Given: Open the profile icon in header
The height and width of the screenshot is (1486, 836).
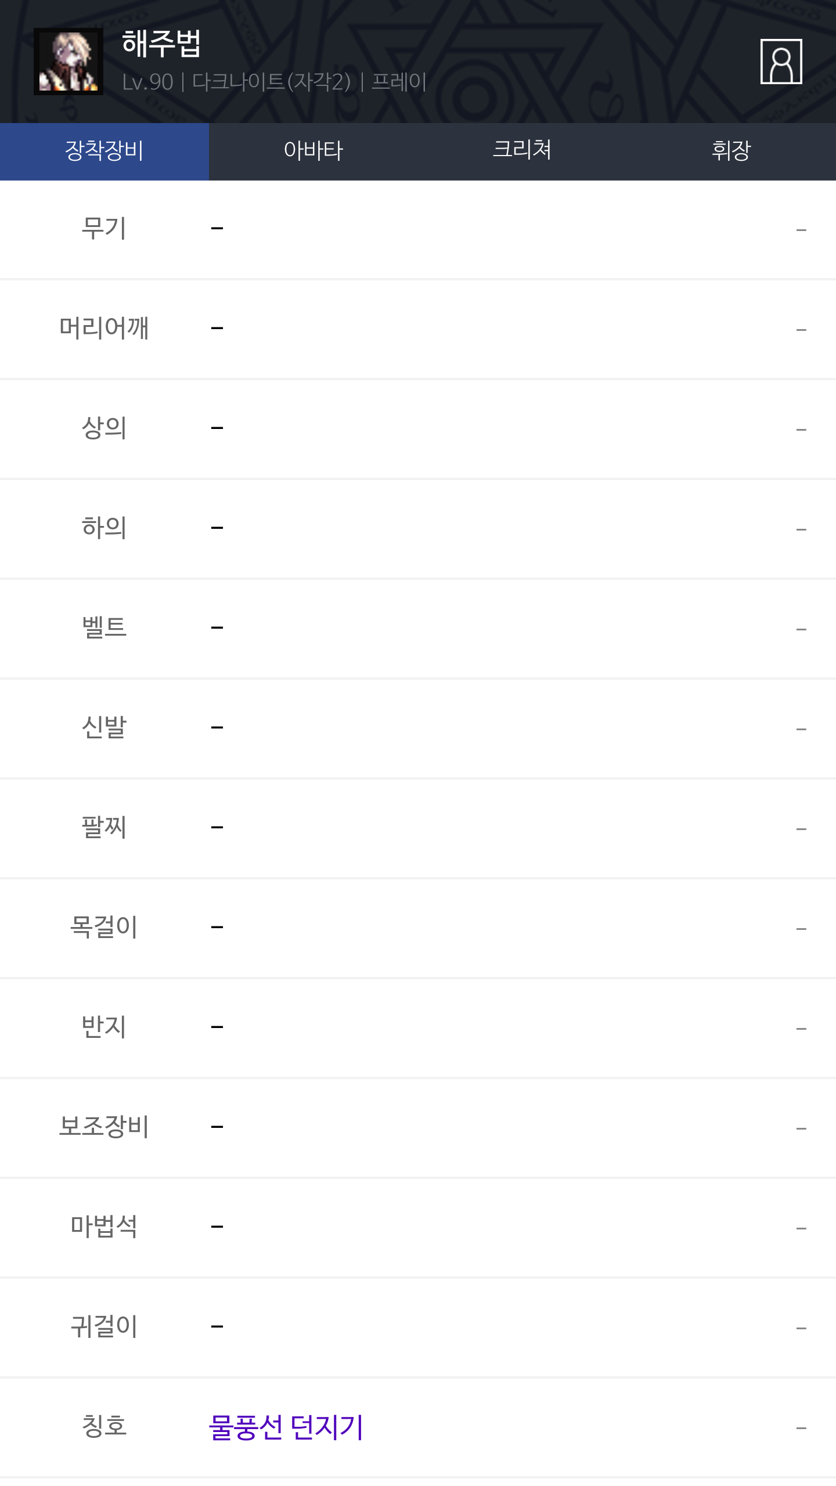Looking at the screenshot, I should tap(781, 62).
